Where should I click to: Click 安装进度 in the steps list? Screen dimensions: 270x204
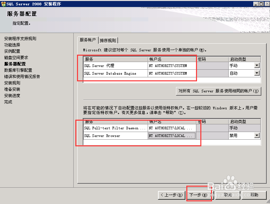(x=12, y=96)
